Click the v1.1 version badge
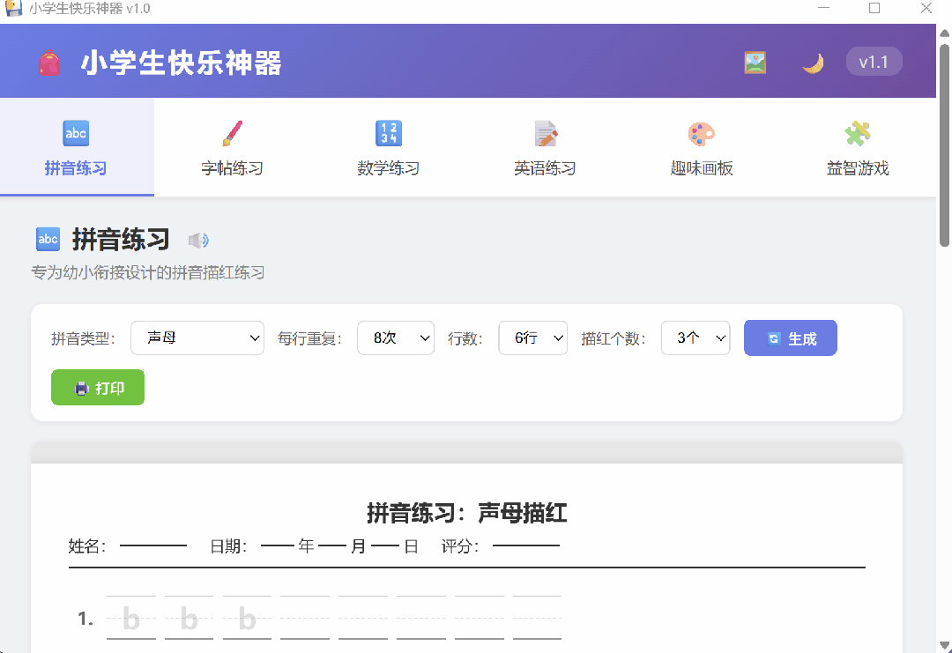This screenshot has height=653, width=952. 874,62
